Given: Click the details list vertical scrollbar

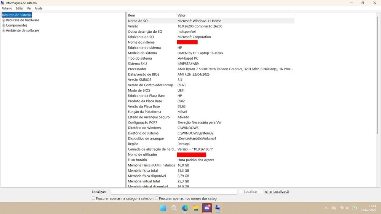Looking at the screenshot, I should pos(378,75).
